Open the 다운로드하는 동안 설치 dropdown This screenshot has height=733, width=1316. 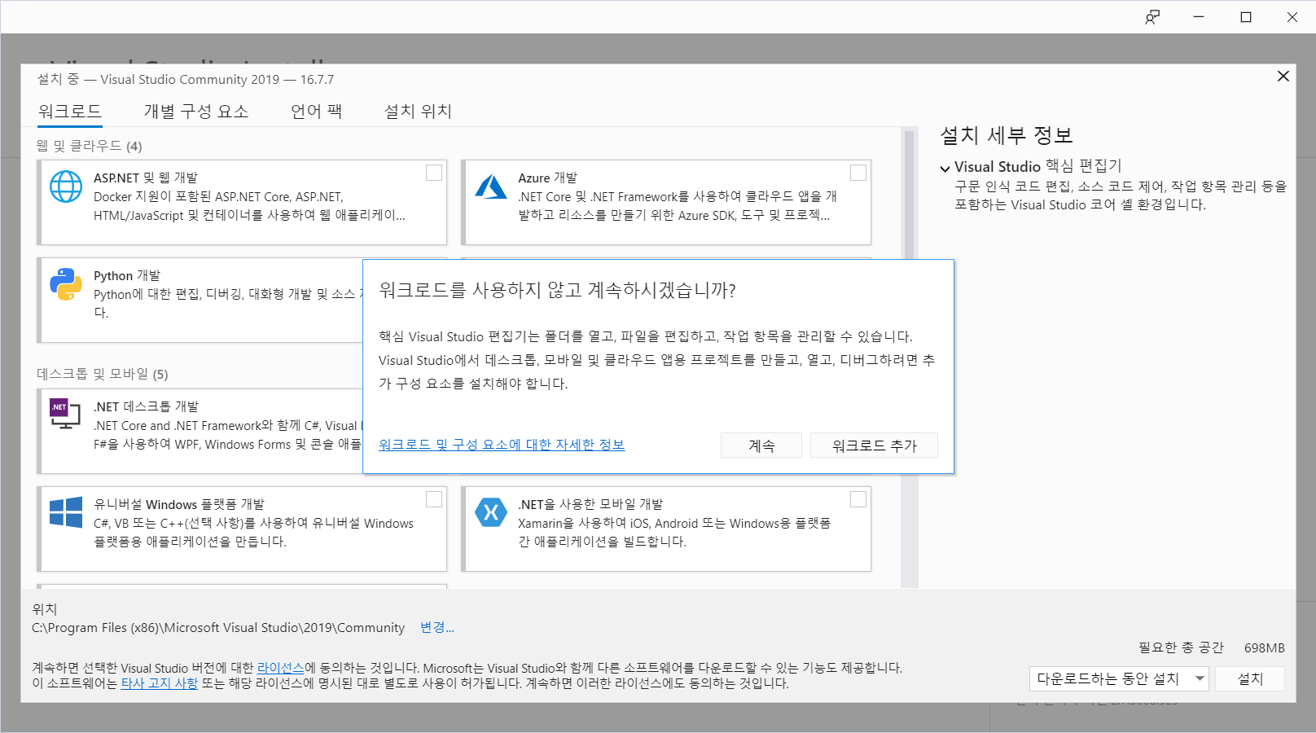tap(1119, 678)
